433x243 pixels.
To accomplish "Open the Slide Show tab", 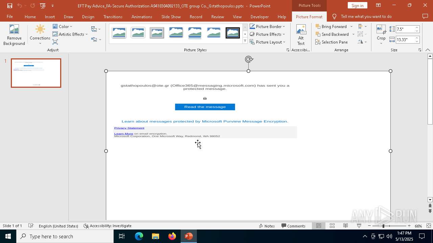I will tap(171, 17).
